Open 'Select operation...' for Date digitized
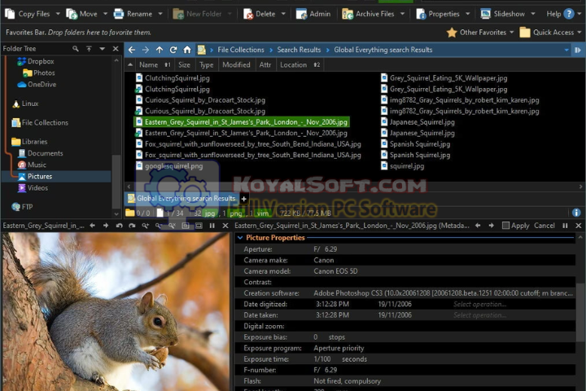This screenshot has width=586, height=391. tap(480, 304)
